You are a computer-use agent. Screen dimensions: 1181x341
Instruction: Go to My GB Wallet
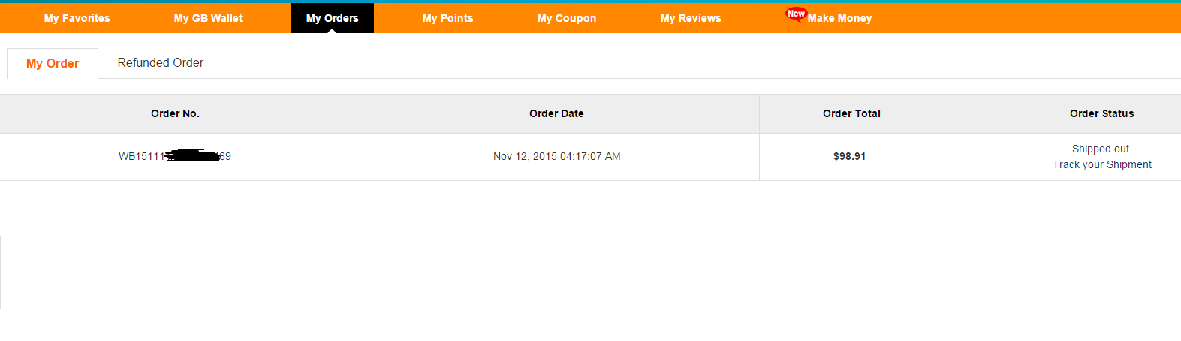click(208, 18)
